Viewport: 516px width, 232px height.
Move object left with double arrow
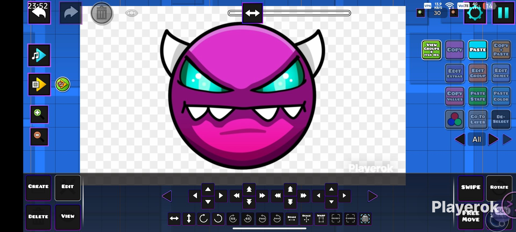pyautogui.click(x=236, y=196)
